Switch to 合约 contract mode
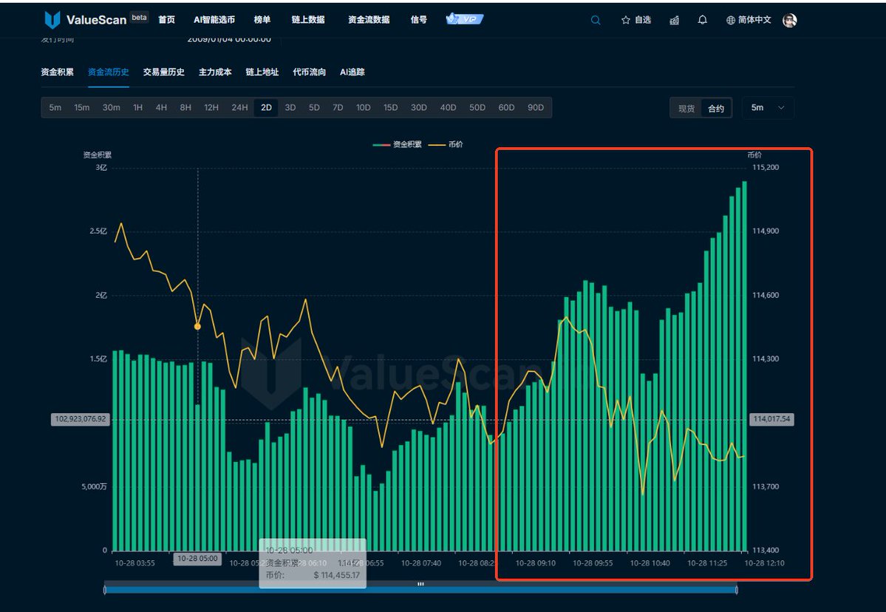 pos(716,109)
